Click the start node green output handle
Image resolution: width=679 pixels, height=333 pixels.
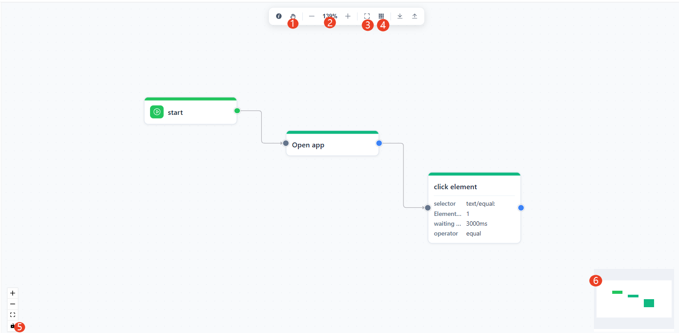(237, 110)
